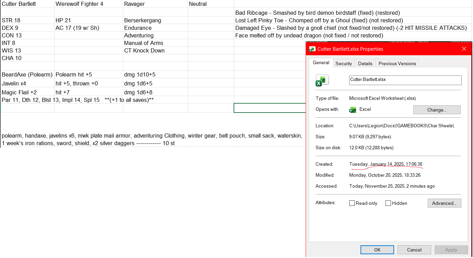473x258 pixels.
Task: Select the 'HP 21' cell
Action: tap(88, 21)
